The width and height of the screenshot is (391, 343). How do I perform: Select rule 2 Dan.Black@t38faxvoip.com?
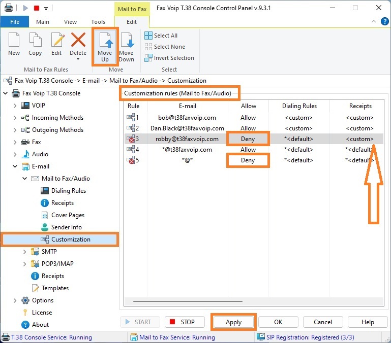click(x=254, y=128)
